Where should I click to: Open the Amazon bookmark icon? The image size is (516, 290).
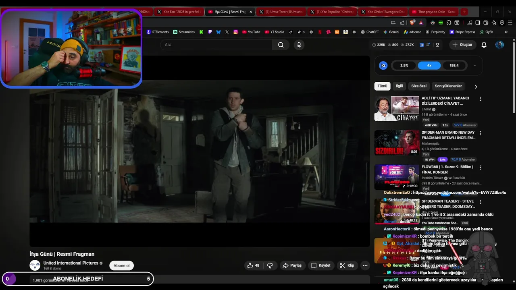click(345, 32)
